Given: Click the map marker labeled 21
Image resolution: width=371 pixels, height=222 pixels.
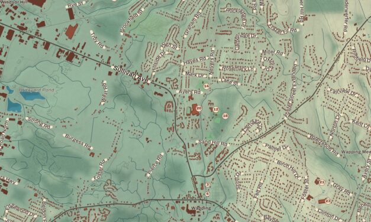Looking at the screenshot, I should pyautogui.click(x=322, y=182).
